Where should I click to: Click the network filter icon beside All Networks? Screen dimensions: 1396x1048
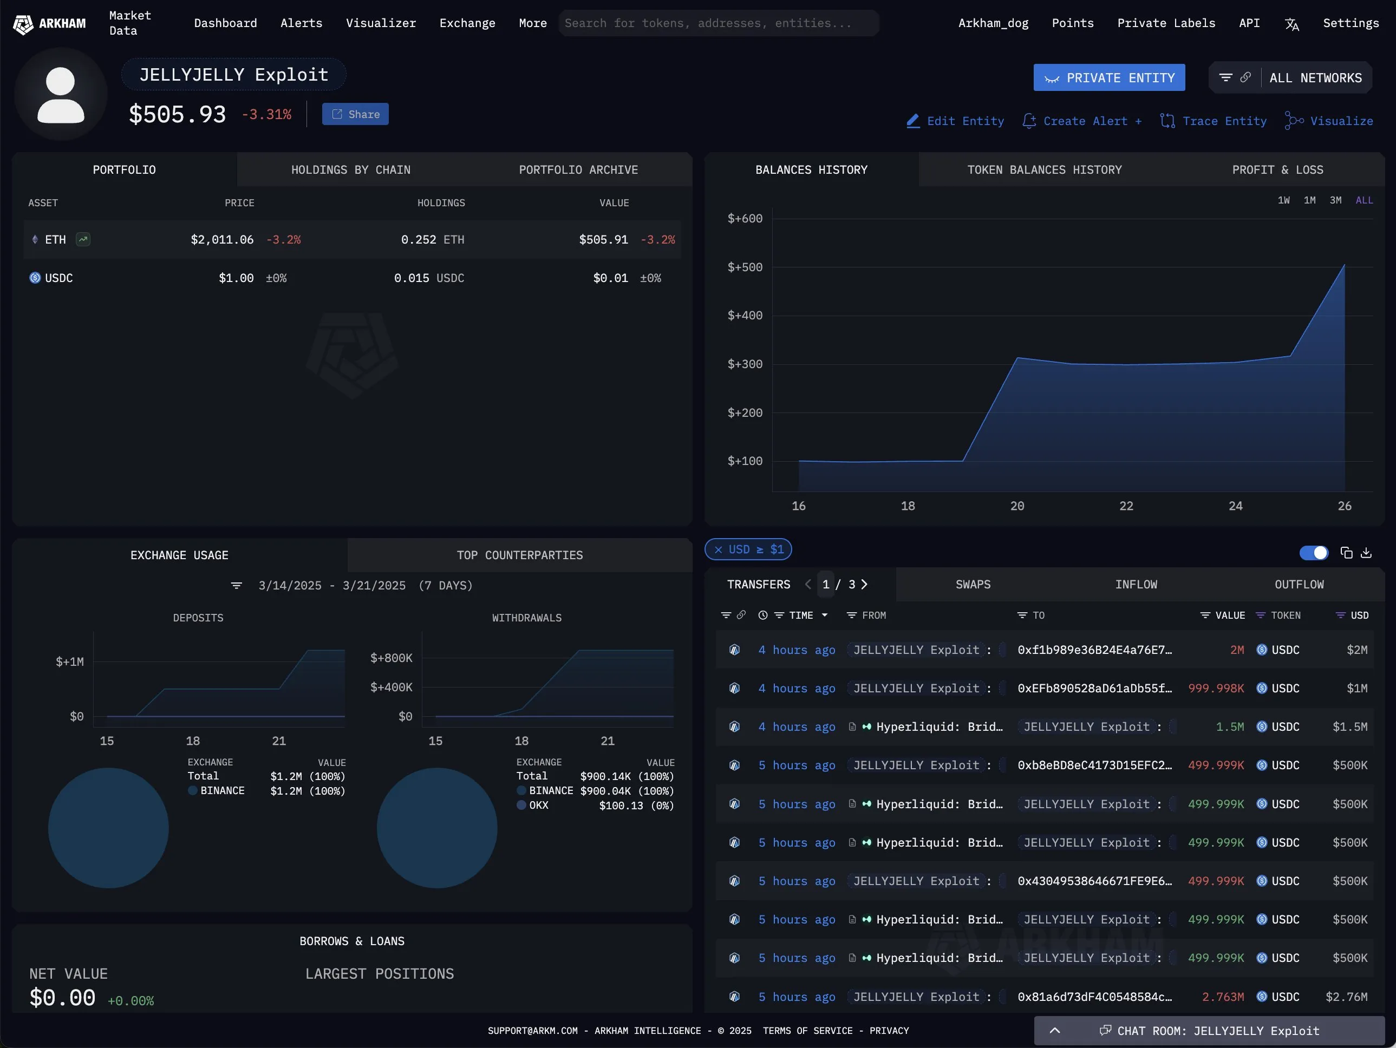tap(1225, 77)
